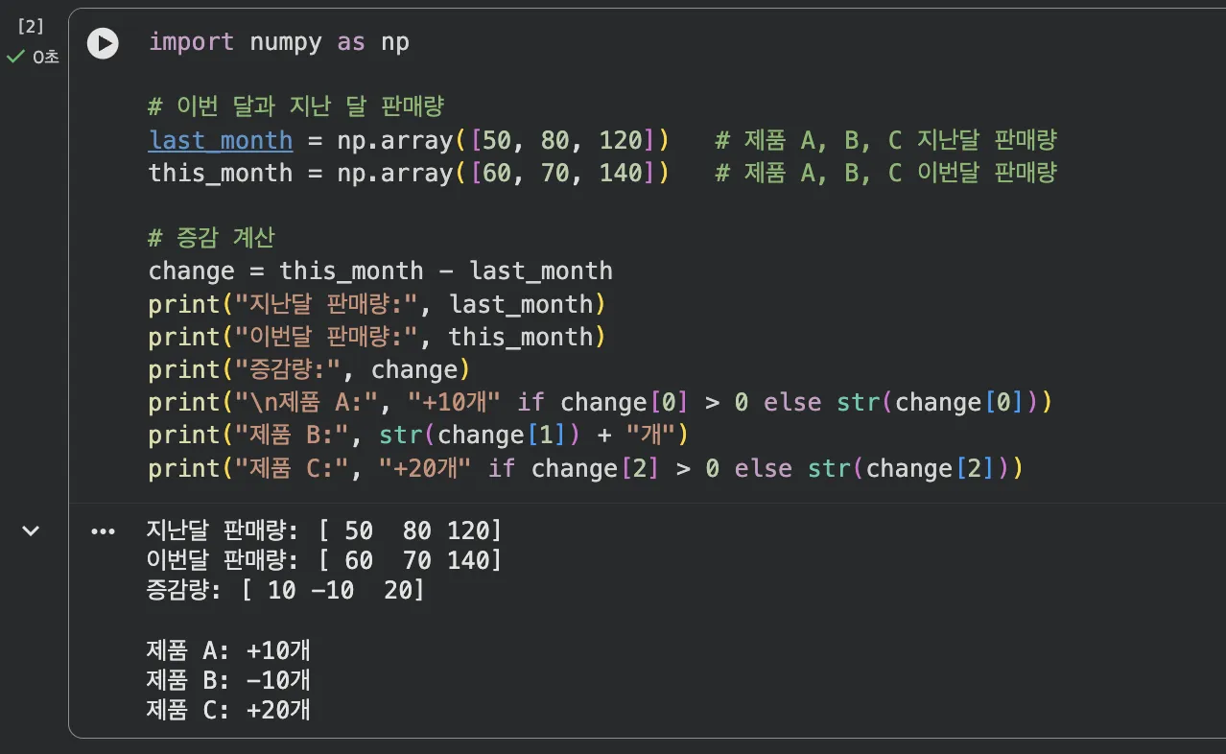The image size is (1226, 754).
Task: Click the 지난달 판매량 output line
Action: pos(323,530)
